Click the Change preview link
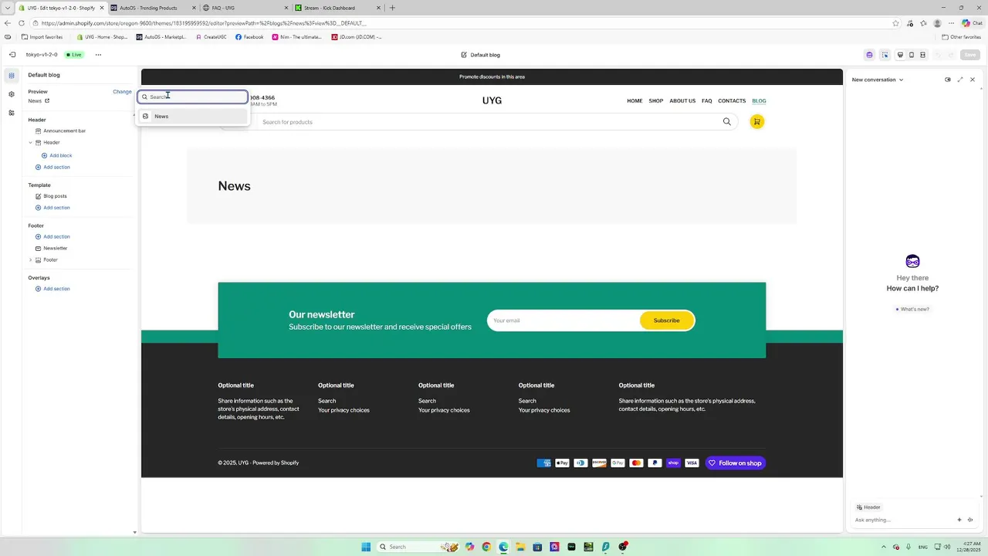This screenshot has height=556, width=988. pyautogui.click(x=122, y=92)
